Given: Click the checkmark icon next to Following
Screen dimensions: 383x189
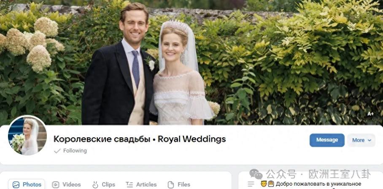Looking at the screenshot, I should point(57,151).
